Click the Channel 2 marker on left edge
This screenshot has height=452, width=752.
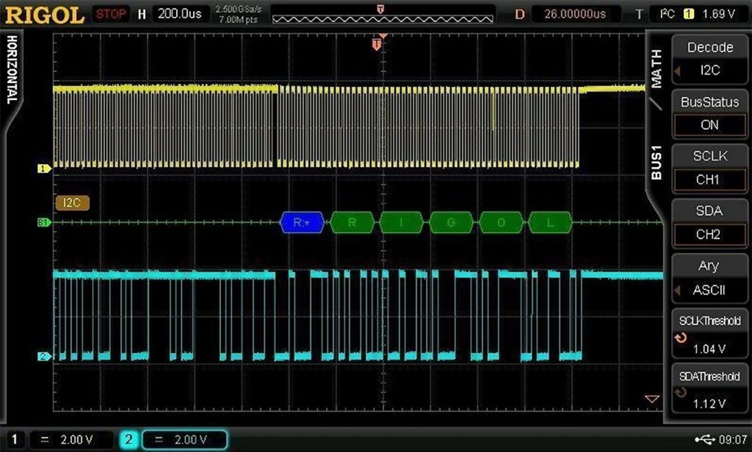(x=44, y=357)
